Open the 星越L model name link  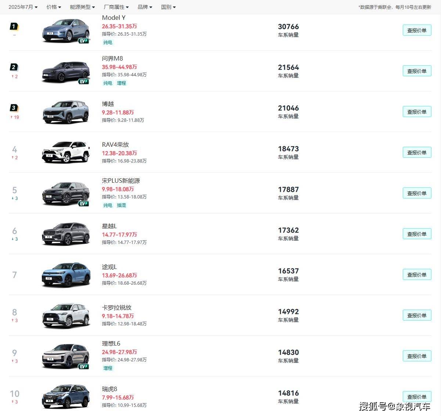pyautogui.click(x=109, y=226)
